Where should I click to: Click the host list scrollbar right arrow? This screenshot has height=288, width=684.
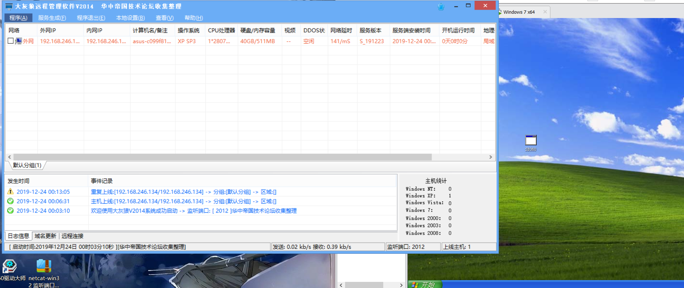tap(491, 157)
